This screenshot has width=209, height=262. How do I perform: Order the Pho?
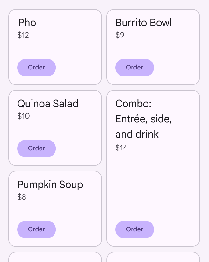tap(36, 68)
